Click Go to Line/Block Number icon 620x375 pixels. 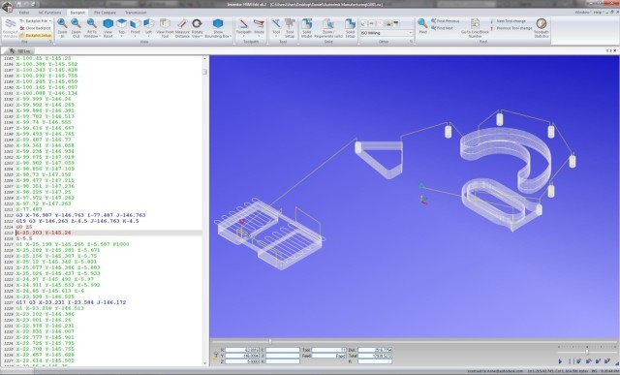pyautogui.click(x=475, y=28)
